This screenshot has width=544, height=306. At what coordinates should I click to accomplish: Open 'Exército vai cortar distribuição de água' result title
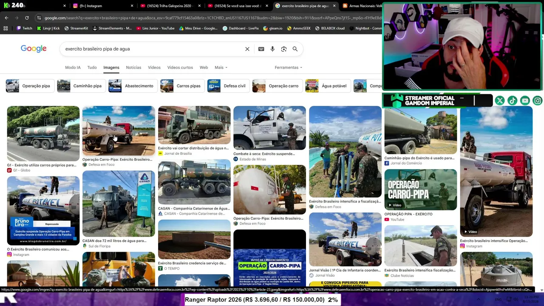tap(193, 148)
